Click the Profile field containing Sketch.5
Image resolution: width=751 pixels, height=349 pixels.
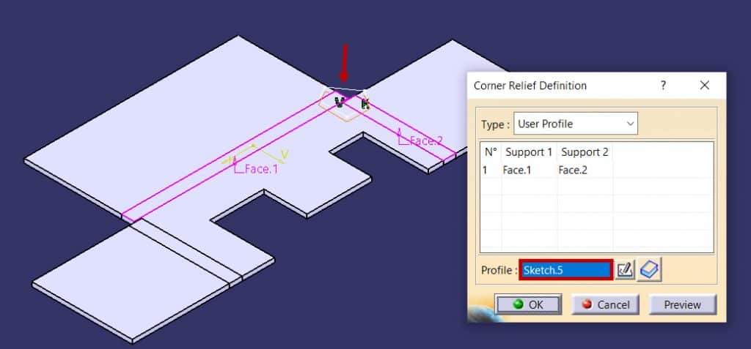click(565, 270)
